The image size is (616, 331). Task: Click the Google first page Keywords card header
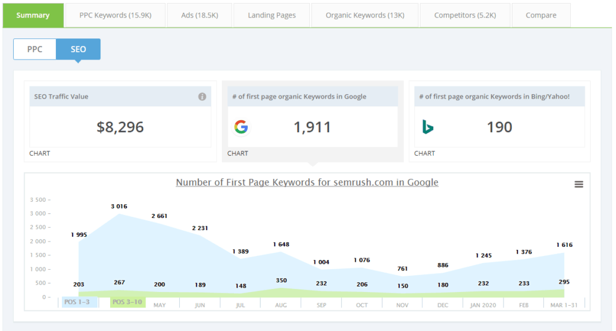point(313,97)
